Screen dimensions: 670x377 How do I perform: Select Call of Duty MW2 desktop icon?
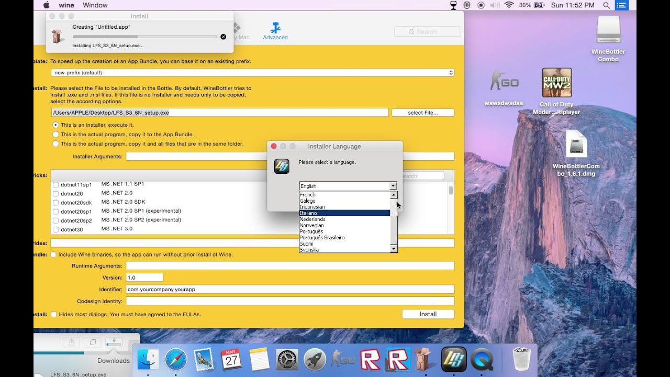click(556, 82)
